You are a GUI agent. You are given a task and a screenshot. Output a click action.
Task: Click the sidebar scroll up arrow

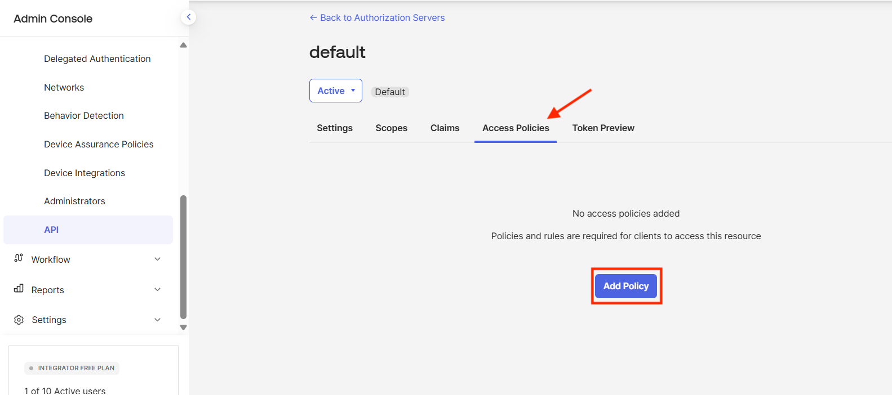tap(183, 45)
